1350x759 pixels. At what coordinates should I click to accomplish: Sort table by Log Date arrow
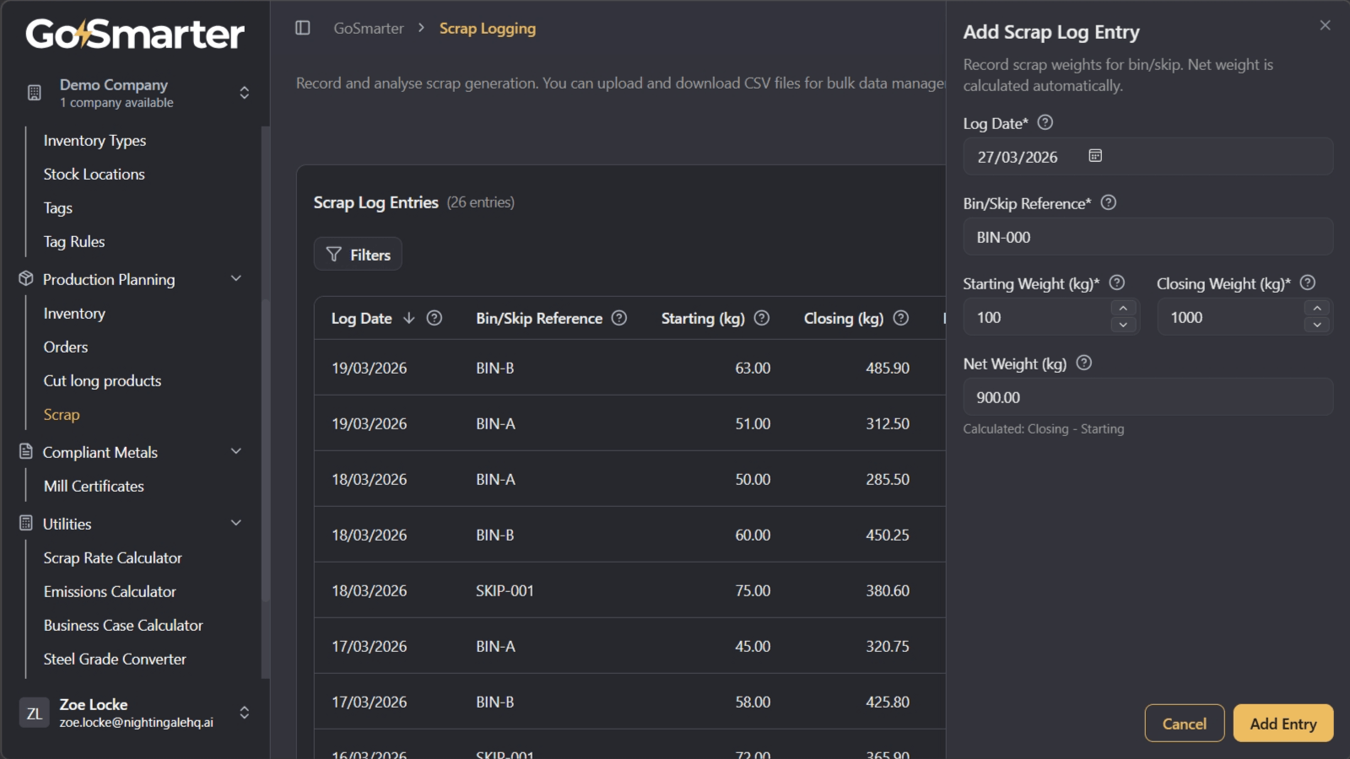409,318
